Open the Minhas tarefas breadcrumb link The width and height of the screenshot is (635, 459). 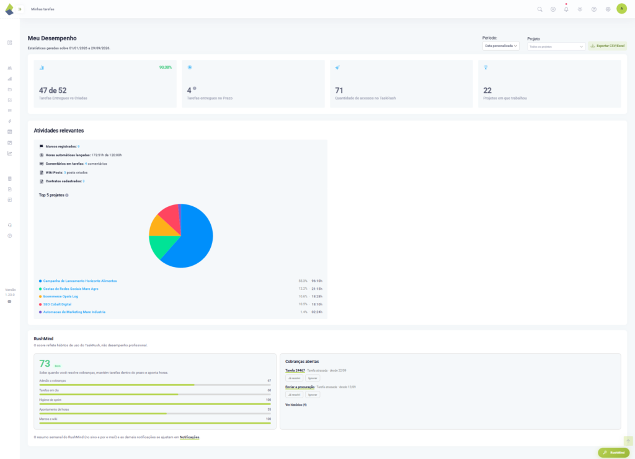click(x=43, y=9)
